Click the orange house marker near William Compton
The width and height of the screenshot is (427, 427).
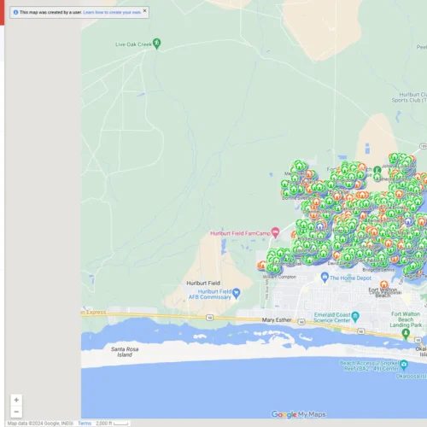point(261,265)
